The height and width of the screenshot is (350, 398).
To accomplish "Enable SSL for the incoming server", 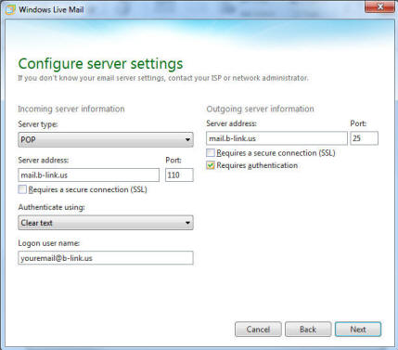I will (22, 189).
